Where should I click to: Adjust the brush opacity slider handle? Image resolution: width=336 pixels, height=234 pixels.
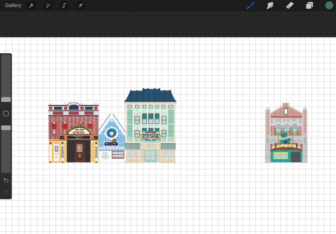[6, 128]
